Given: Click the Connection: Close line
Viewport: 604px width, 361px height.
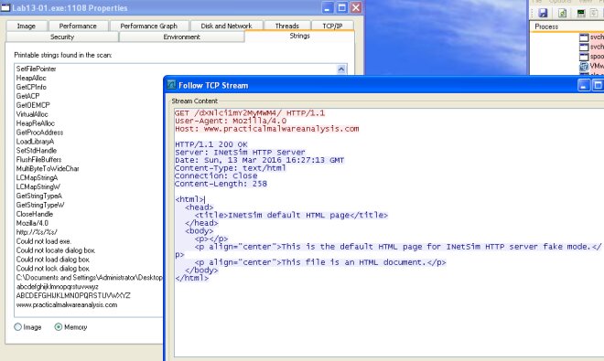Looking at the screenshot, I should [216, 175].
